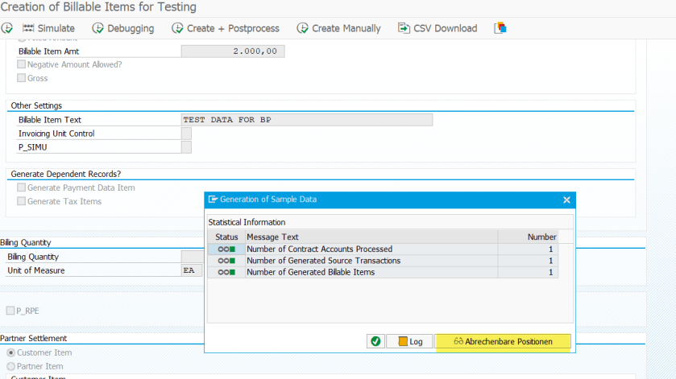Download data via CSV Download

(x=437, y=28)
